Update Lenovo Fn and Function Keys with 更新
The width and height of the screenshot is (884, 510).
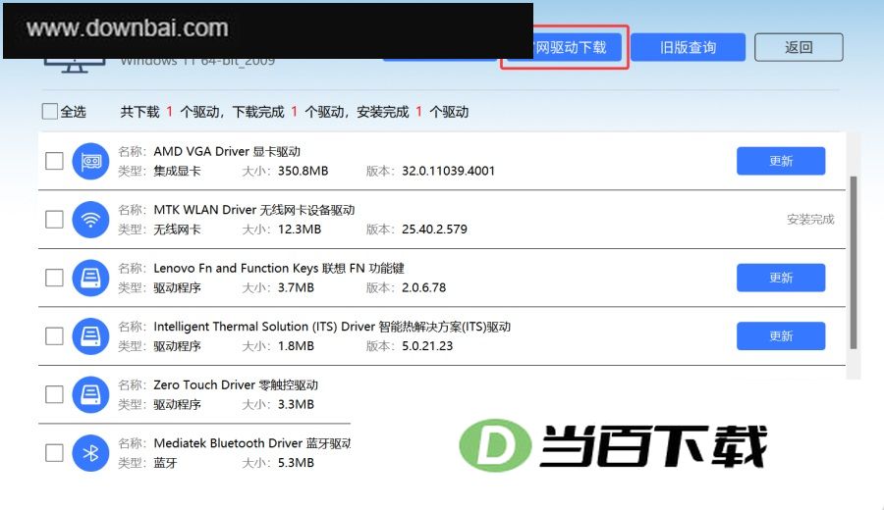(x=781, y=278)
